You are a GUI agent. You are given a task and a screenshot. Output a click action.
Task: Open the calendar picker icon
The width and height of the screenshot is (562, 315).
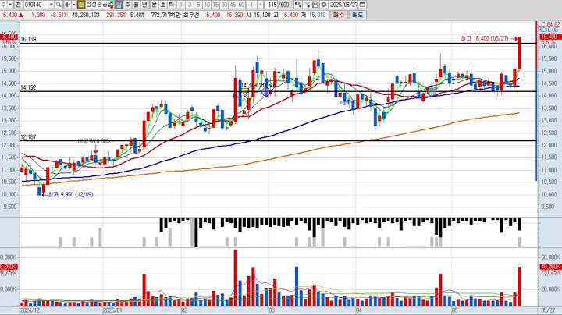pos(362,5)
